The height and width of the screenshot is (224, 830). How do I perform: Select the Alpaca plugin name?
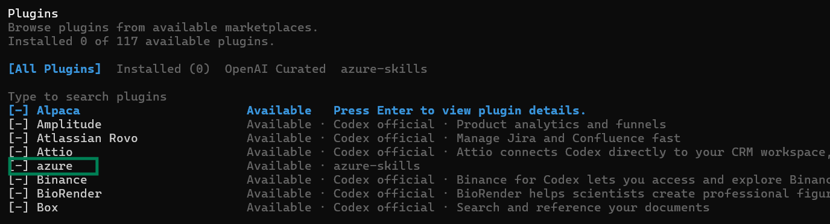coord(59,111)
